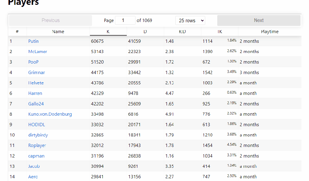309x181 pixels.
Task: Sort by Playtime column header
Action: point(269,32)
